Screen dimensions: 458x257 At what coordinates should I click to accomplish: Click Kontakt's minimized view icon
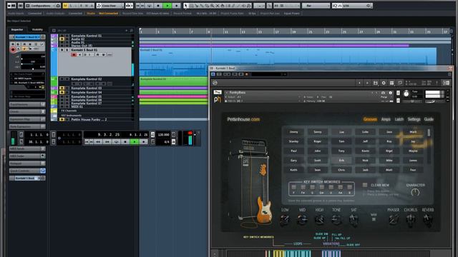(x=400, y=83)
